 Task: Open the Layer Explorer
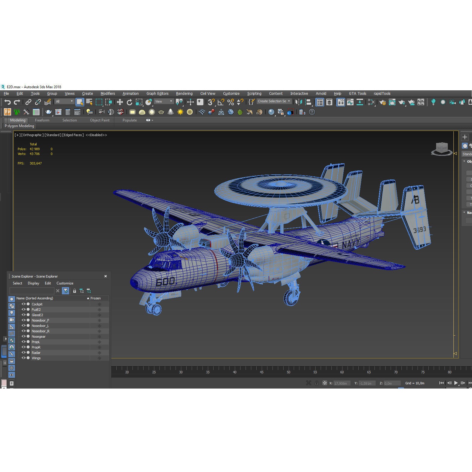click(329, 102)
